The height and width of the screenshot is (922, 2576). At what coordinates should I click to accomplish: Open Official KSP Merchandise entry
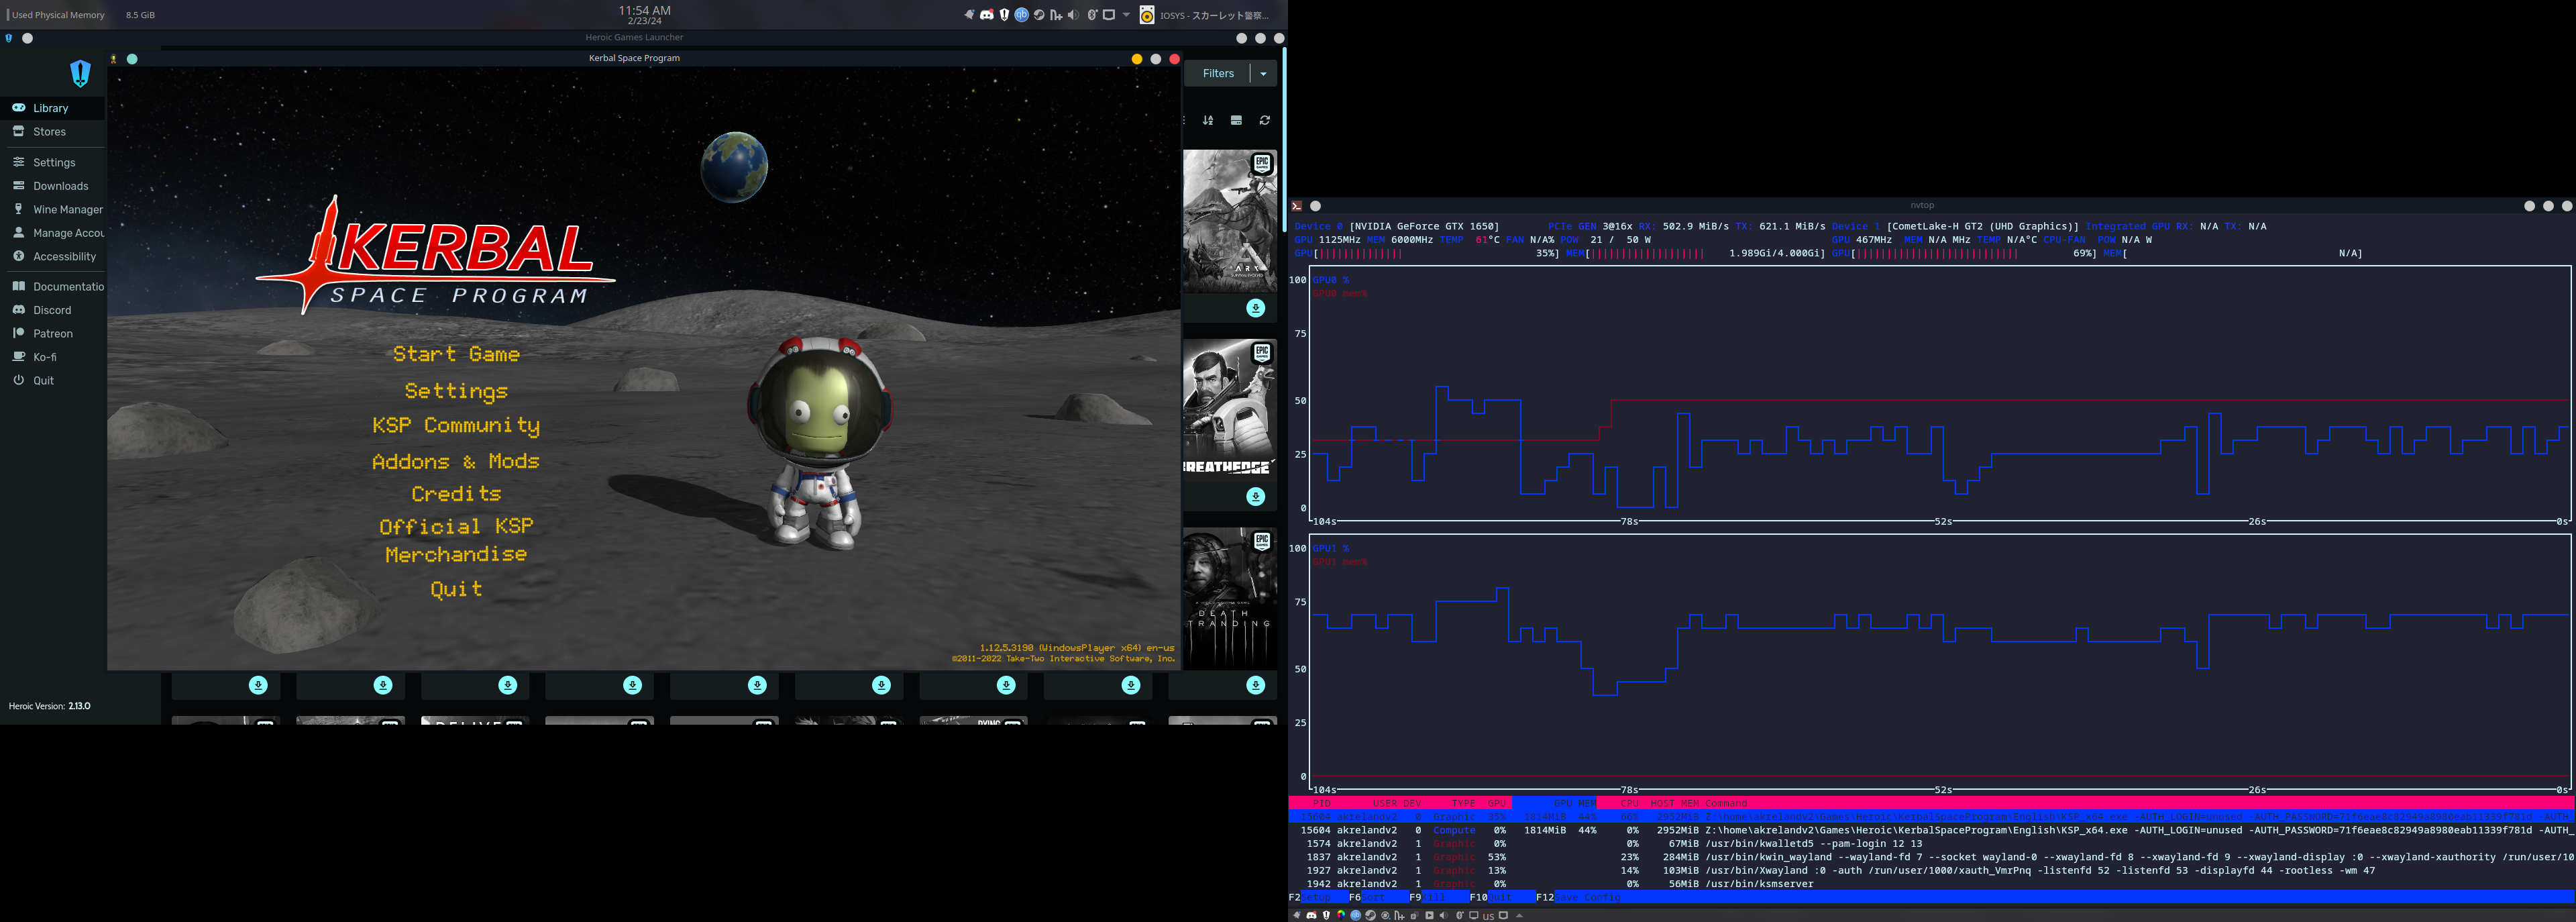point(456,540)
